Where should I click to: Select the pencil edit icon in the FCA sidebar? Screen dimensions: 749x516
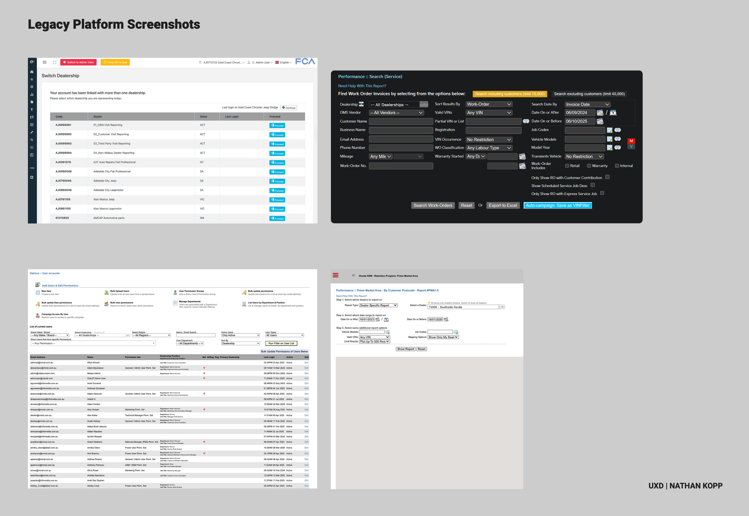click(x=32, y=132)
